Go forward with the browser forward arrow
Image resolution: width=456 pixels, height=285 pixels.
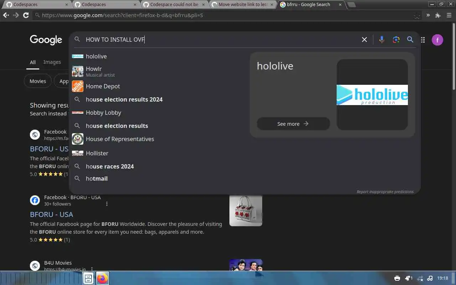tap(16, 15)
